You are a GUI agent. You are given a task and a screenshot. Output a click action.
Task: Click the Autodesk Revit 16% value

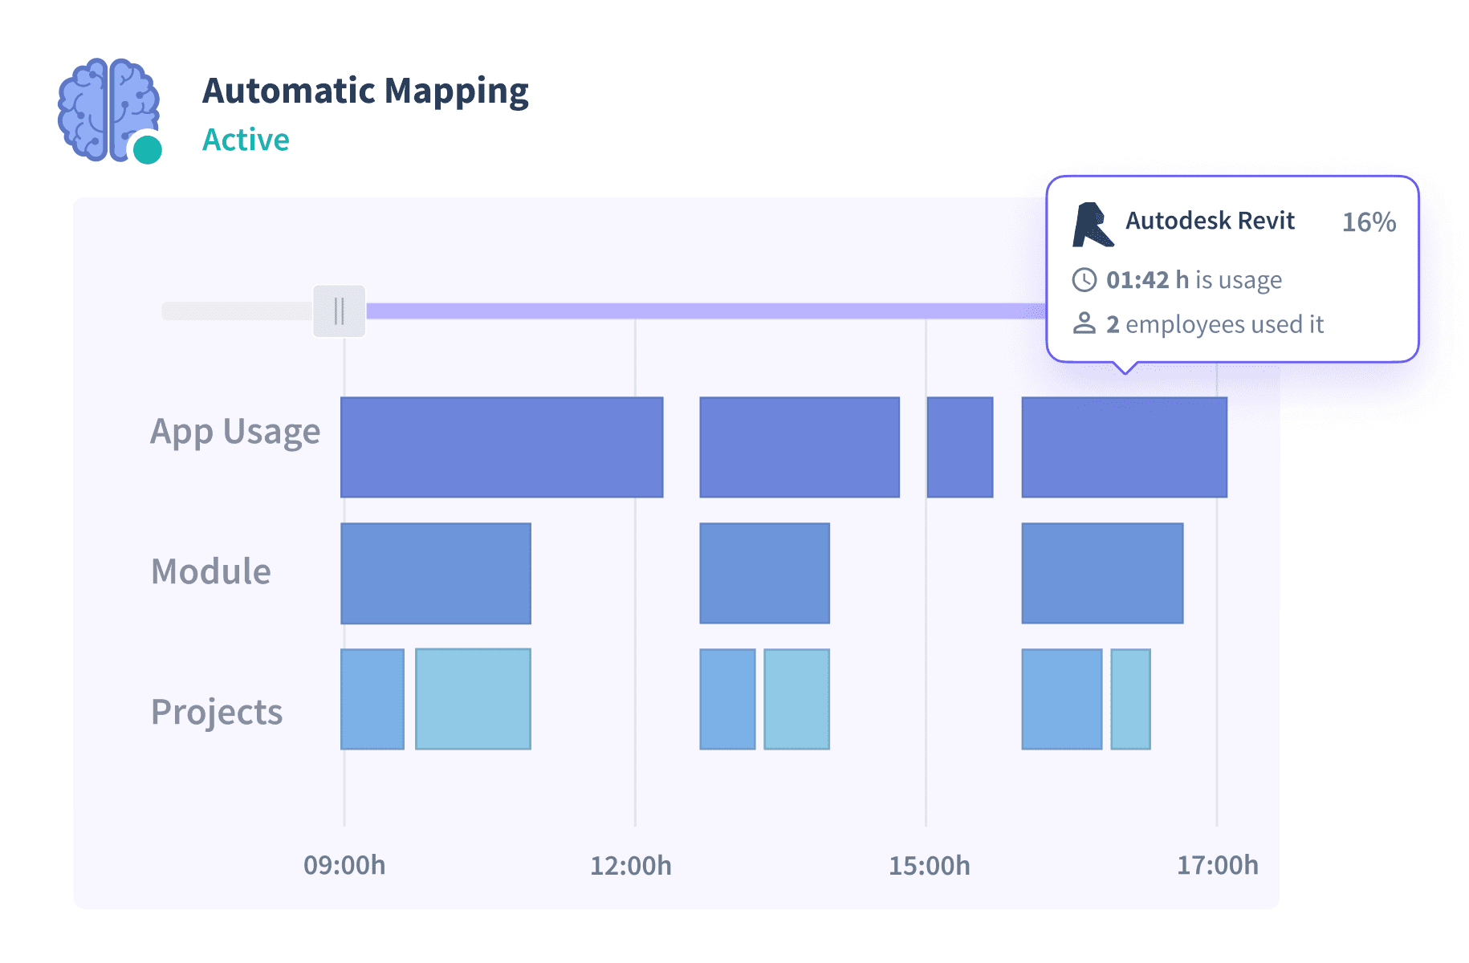click(x=1368, y=222)
